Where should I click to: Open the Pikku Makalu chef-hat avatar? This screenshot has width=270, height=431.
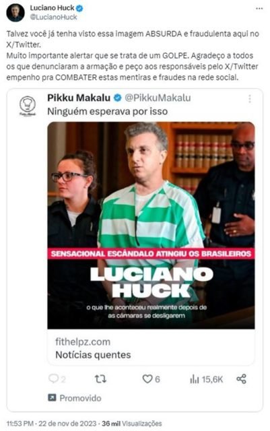coord(28,106)
